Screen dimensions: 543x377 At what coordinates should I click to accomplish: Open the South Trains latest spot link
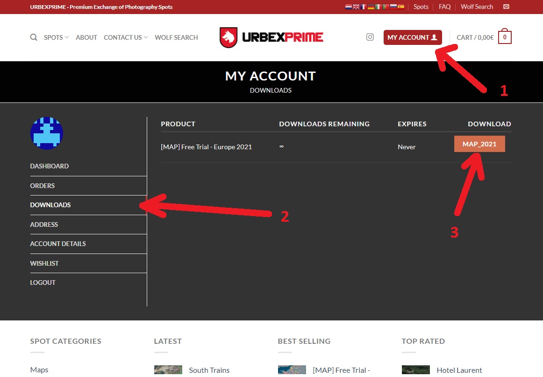209,370
